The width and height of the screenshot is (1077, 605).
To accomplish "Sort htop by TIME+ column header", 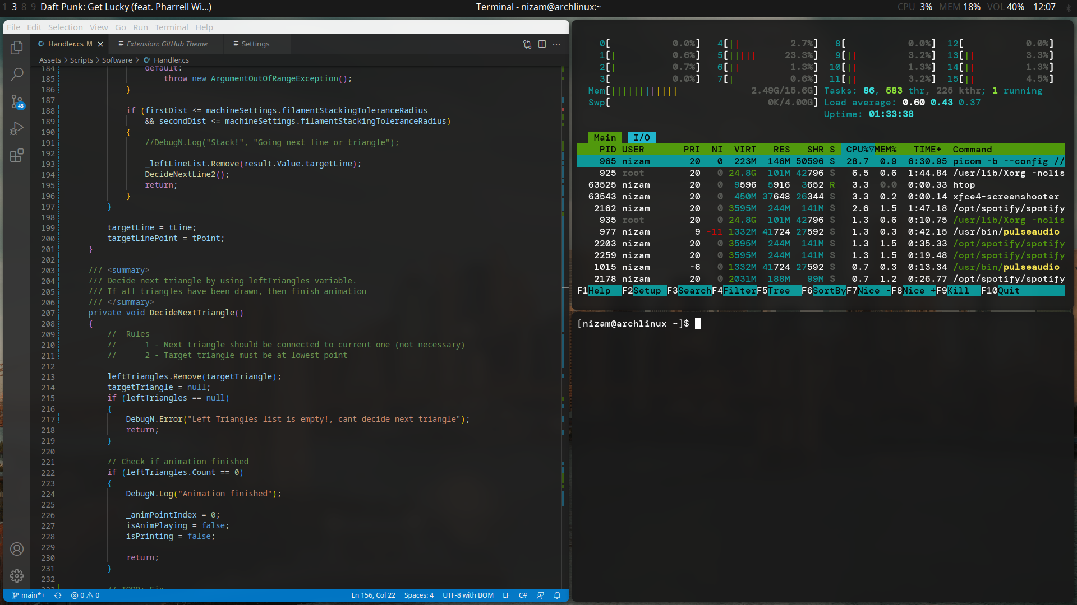I will (x=927, y=150).
